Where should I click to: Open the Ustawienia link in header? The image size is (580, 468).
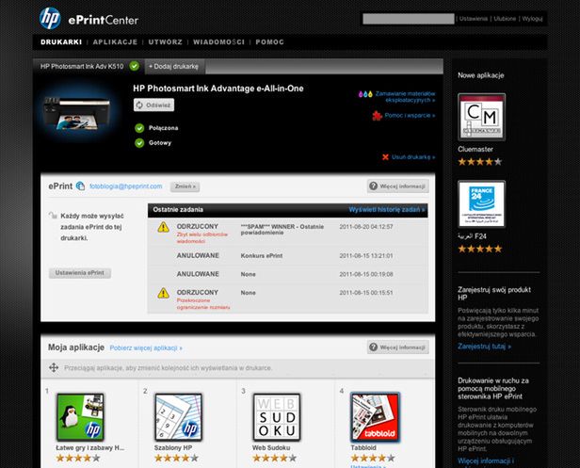click(x=474, y=19)
